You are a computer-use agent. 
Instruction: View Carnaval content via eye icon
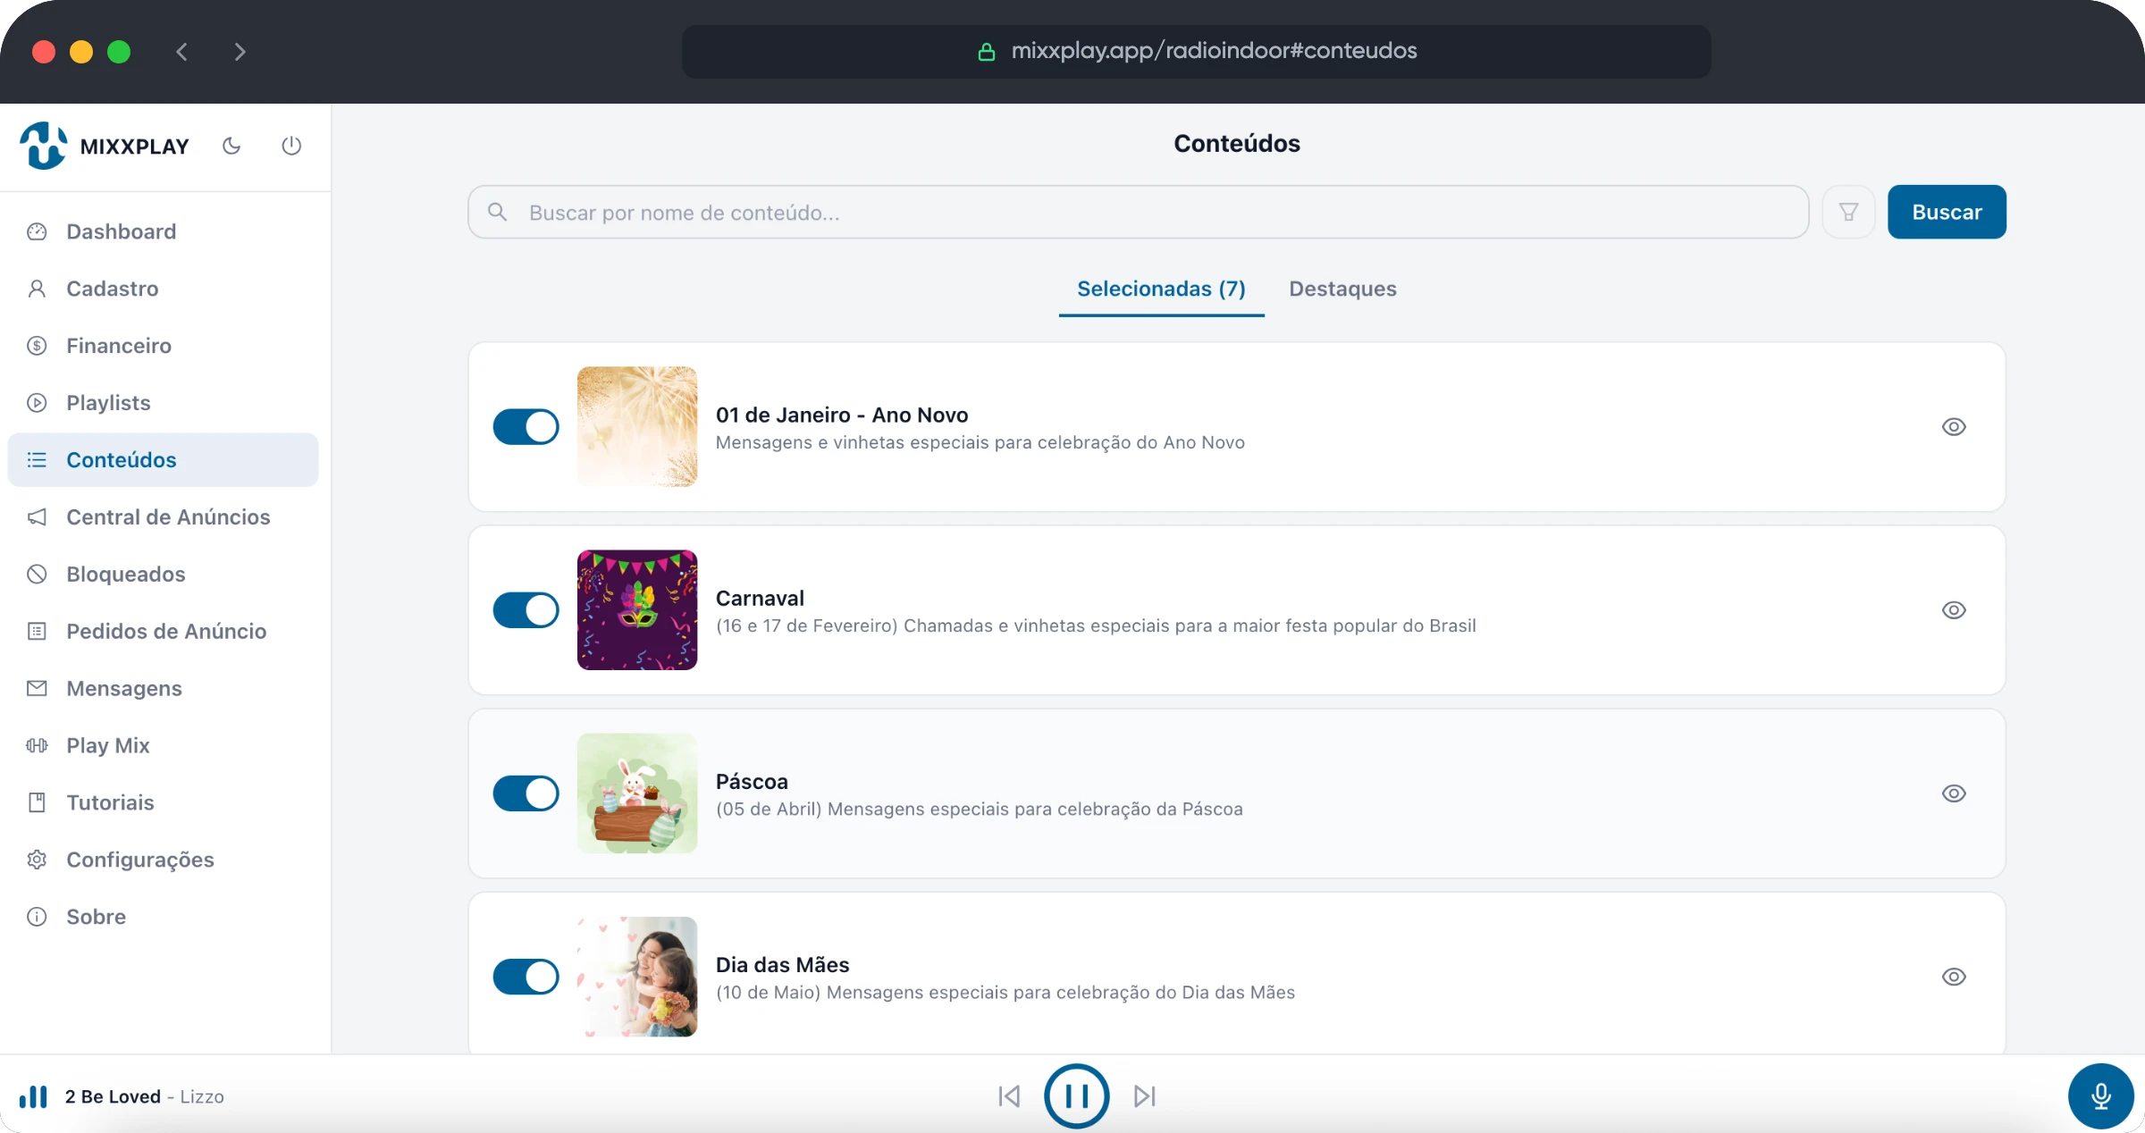[1954, 610]
